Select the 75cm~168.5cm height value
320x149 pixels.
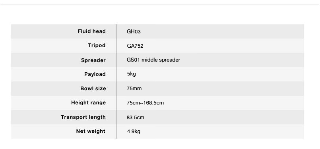(x=145, y=103)
